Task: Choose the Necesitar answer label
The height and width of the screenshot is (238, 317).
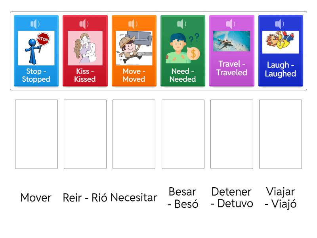Action: coord(135,198)
